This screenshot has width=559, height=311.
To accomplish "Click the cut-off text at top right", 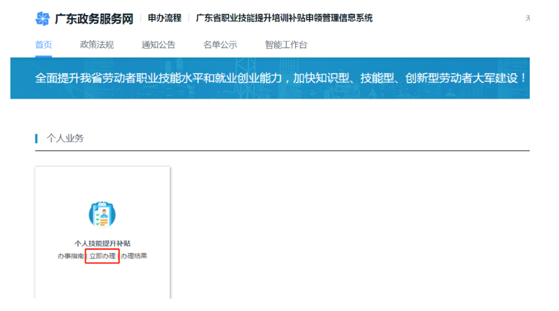I will (527, 19).
